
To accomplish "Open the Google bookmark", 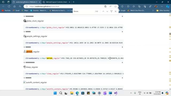I will click(x=122, y=10).
